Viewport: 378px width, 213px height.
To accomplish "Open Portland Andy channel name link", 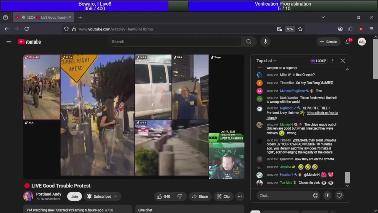I will tap(49, 194).
